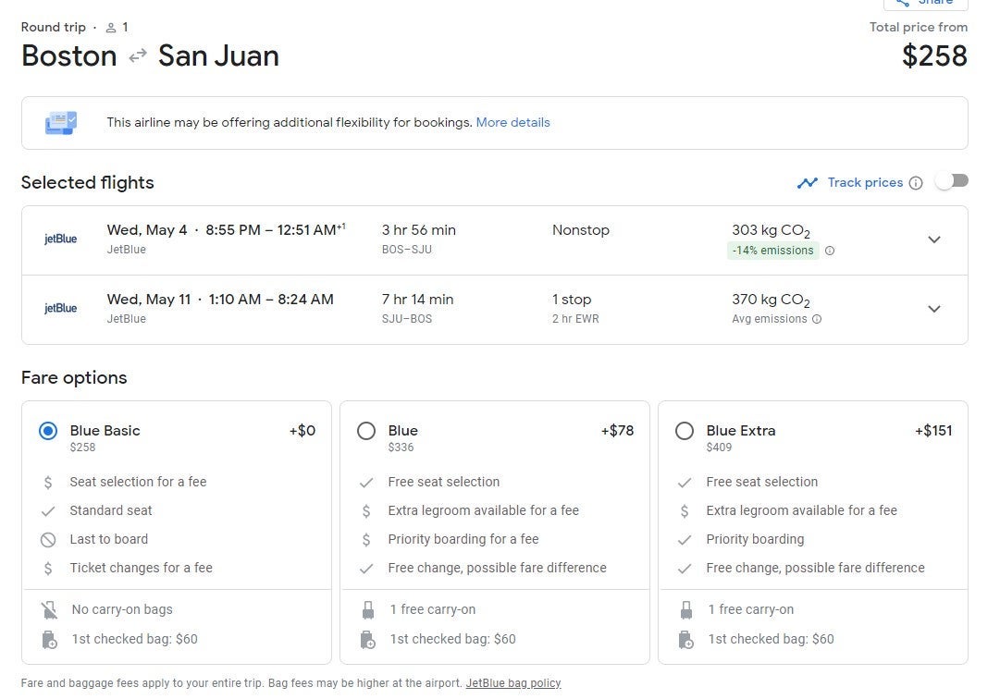
Task: Click the no carry-on bags icon in Blue Basic
Action: (x=49, y=610)
